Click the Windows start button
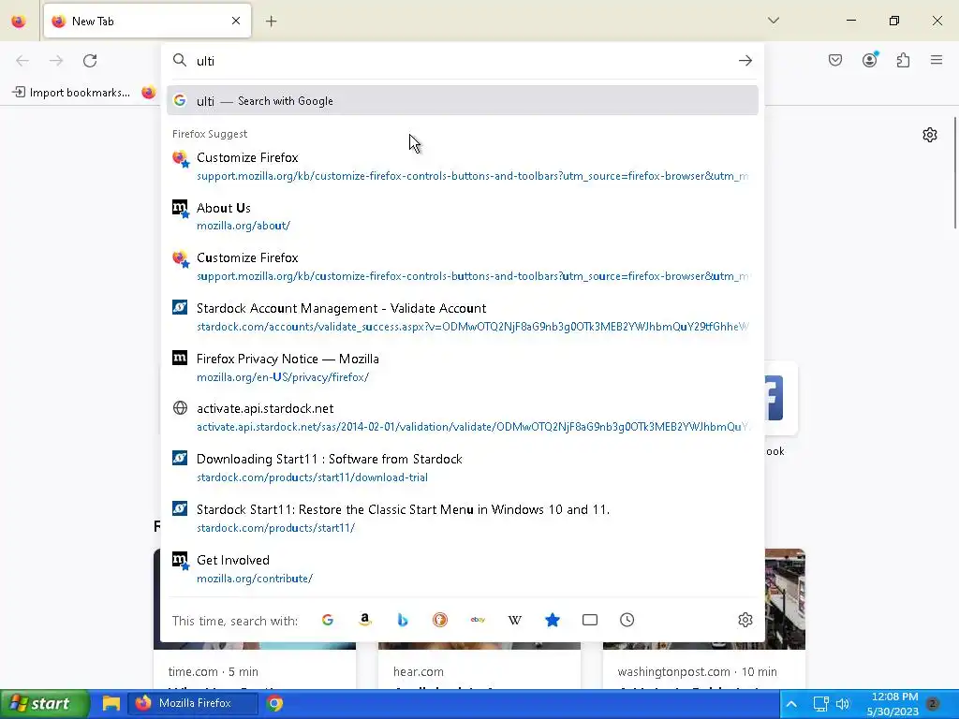Screen dimensions: 959x719 [45, 704]
